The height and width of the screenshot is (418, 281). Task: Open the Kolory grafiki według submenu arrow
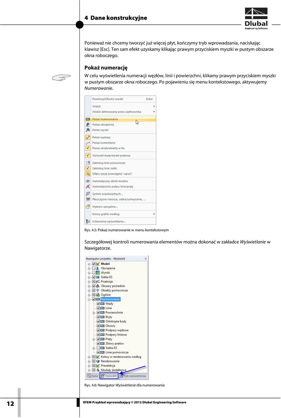point(154,214)
